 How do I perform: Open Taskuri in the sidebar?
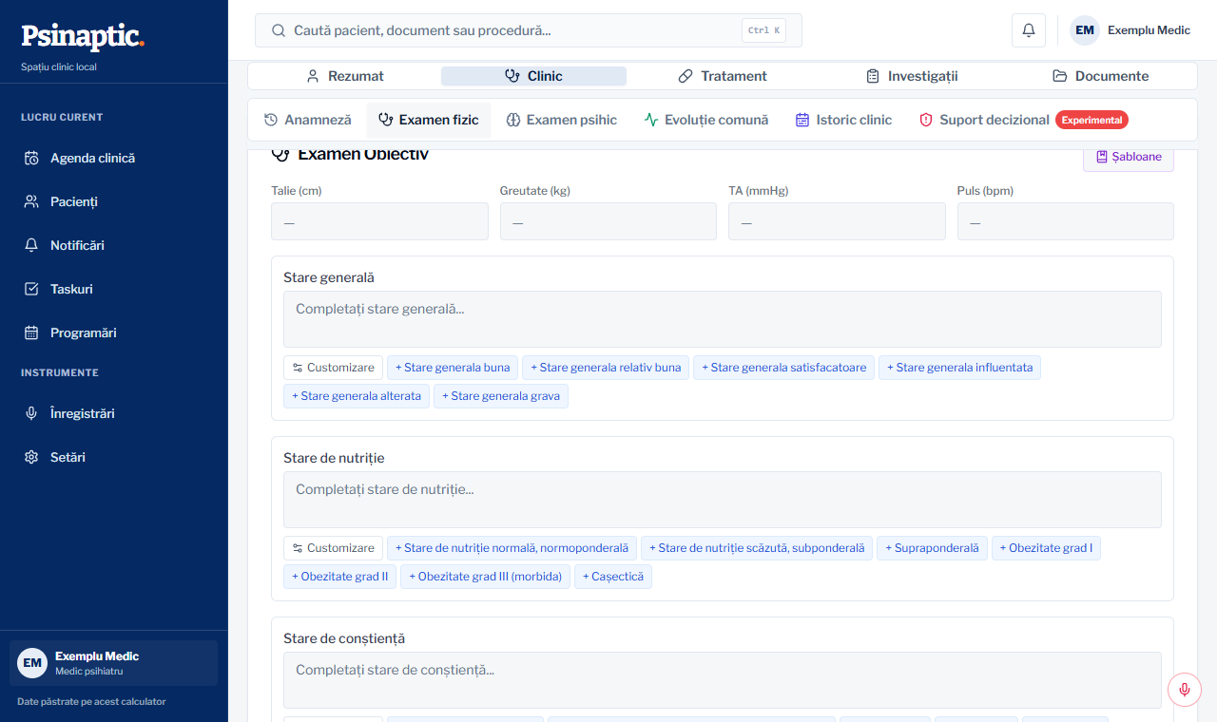[114, 289]
